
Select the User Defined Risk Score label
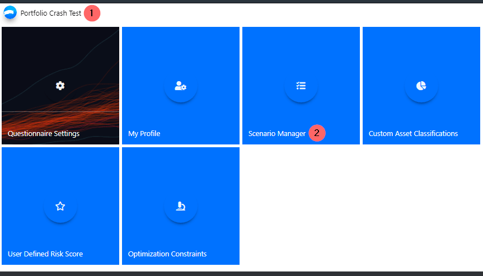point(45,254)
